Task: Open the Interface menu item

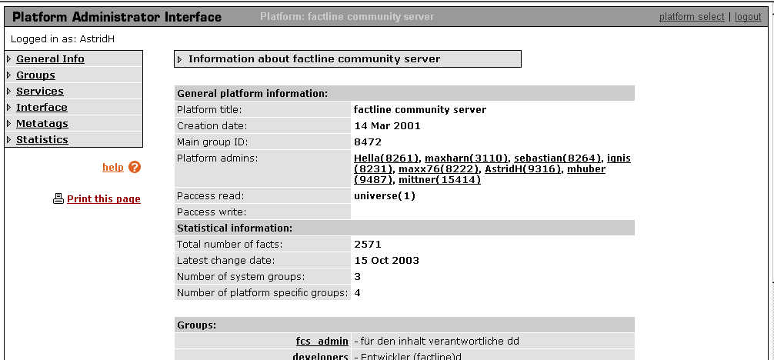Action: [x=42, y=107]
